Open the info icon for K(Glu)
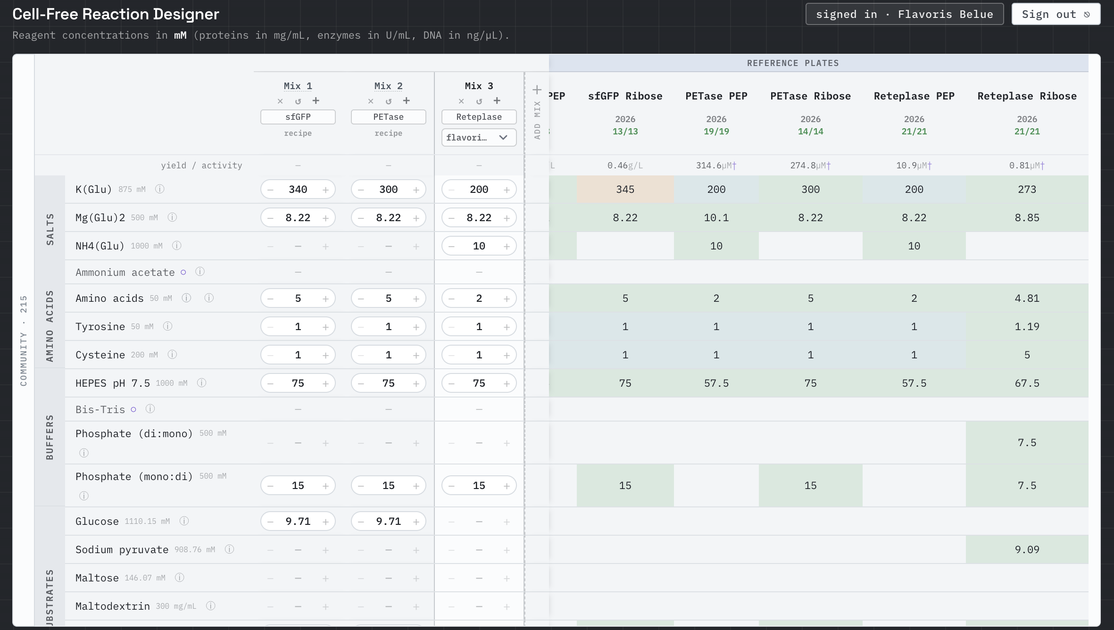 tap(160, 189)
